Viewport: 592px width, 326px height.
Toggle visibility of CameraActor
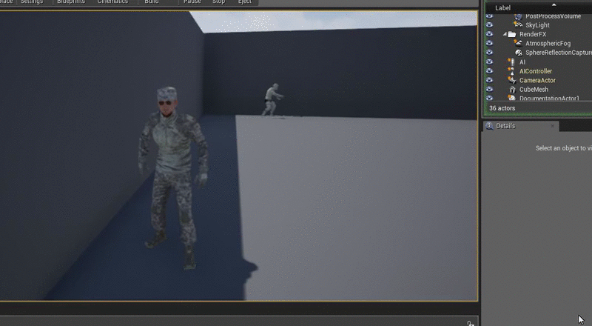point(489,80)
